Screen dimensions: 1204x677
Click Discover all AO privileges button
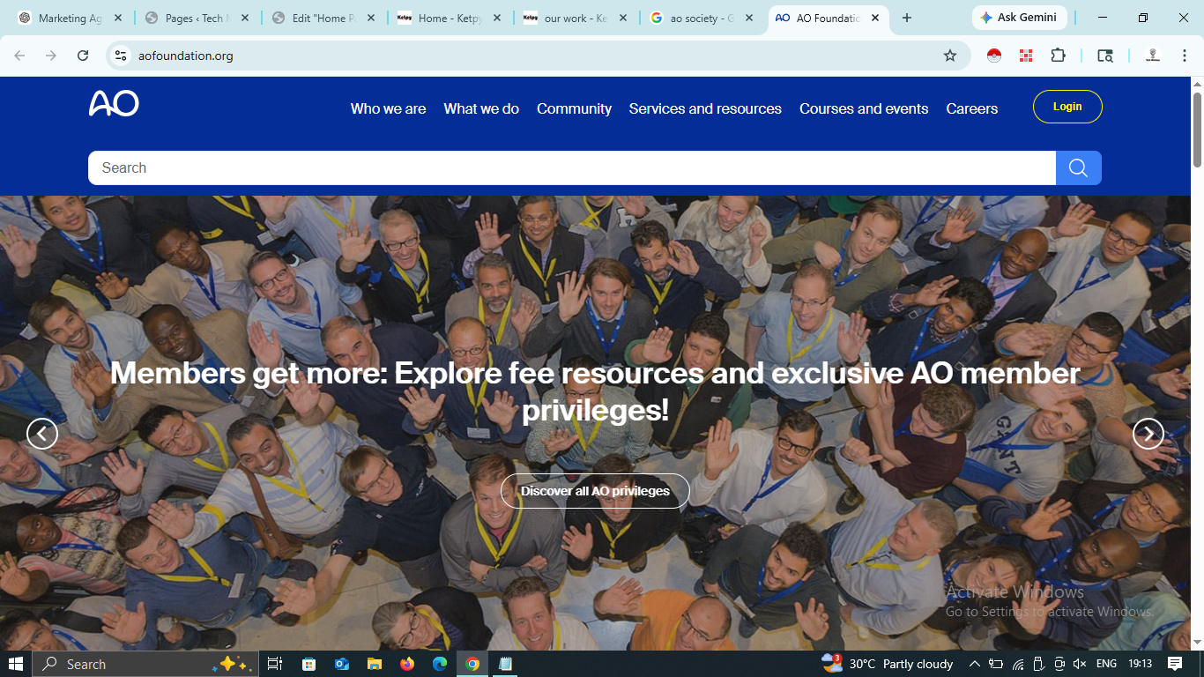pos(595,491)
